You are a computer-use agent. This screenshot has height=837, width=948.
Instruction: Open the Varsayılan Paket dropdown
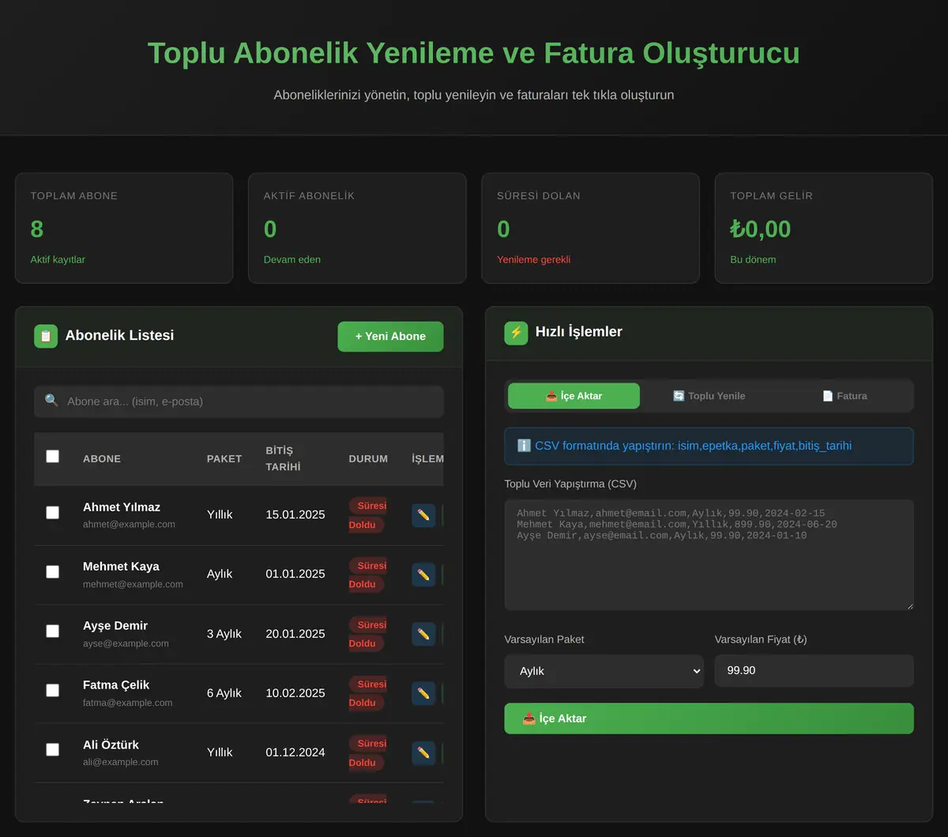[x=604, y=671]
